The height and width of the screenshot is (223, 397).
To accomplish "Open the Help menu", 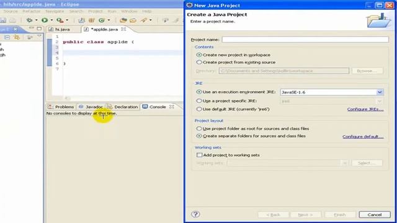I will tap(146, 11).
